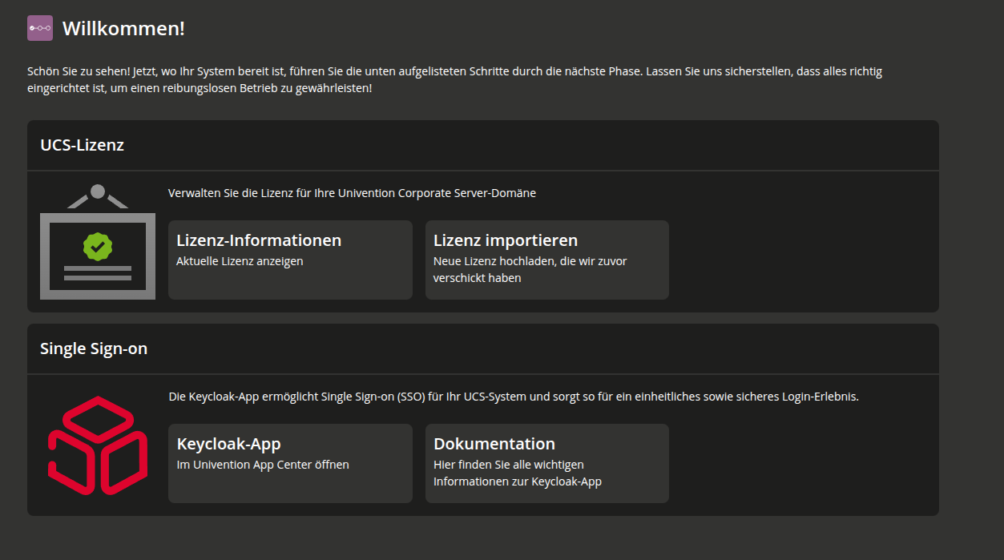Open the Keycloak Dokumentation card
Viewport: 1004px width, 560px height.
pos(546,463)
